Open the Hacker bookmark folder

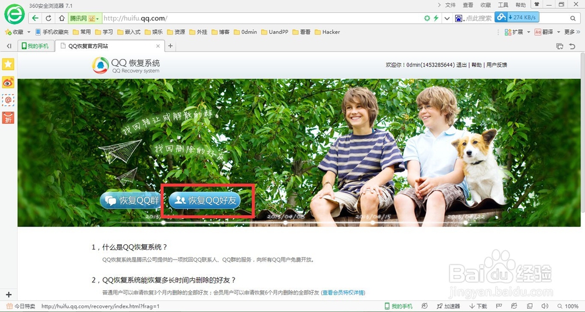click(x=327, y=32)
